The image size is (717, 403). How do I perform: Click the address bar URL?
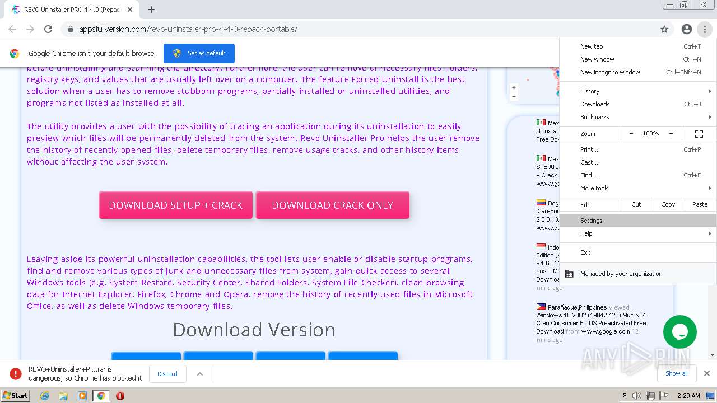(x=188, y=29)
